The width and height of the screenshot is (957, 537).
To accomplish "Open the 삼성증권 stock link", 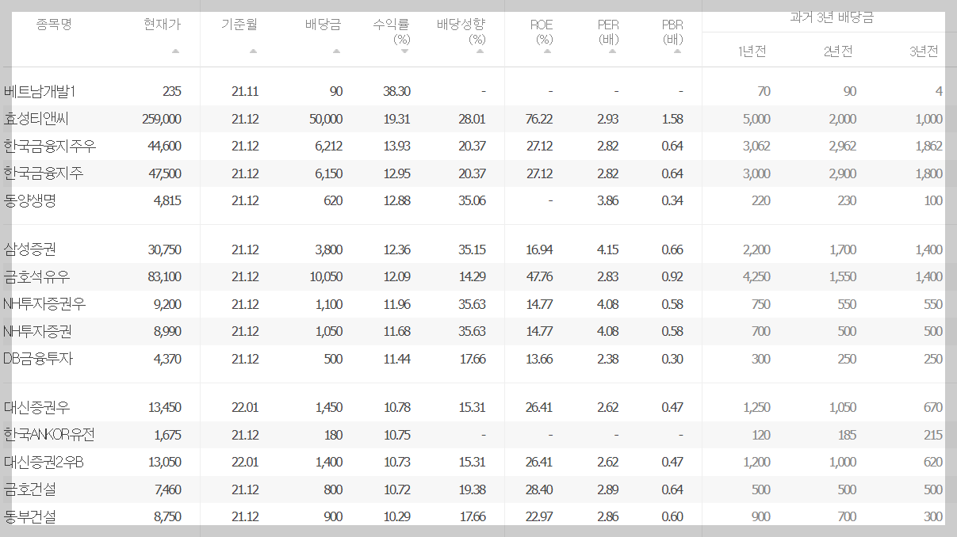I will (30, 250).
